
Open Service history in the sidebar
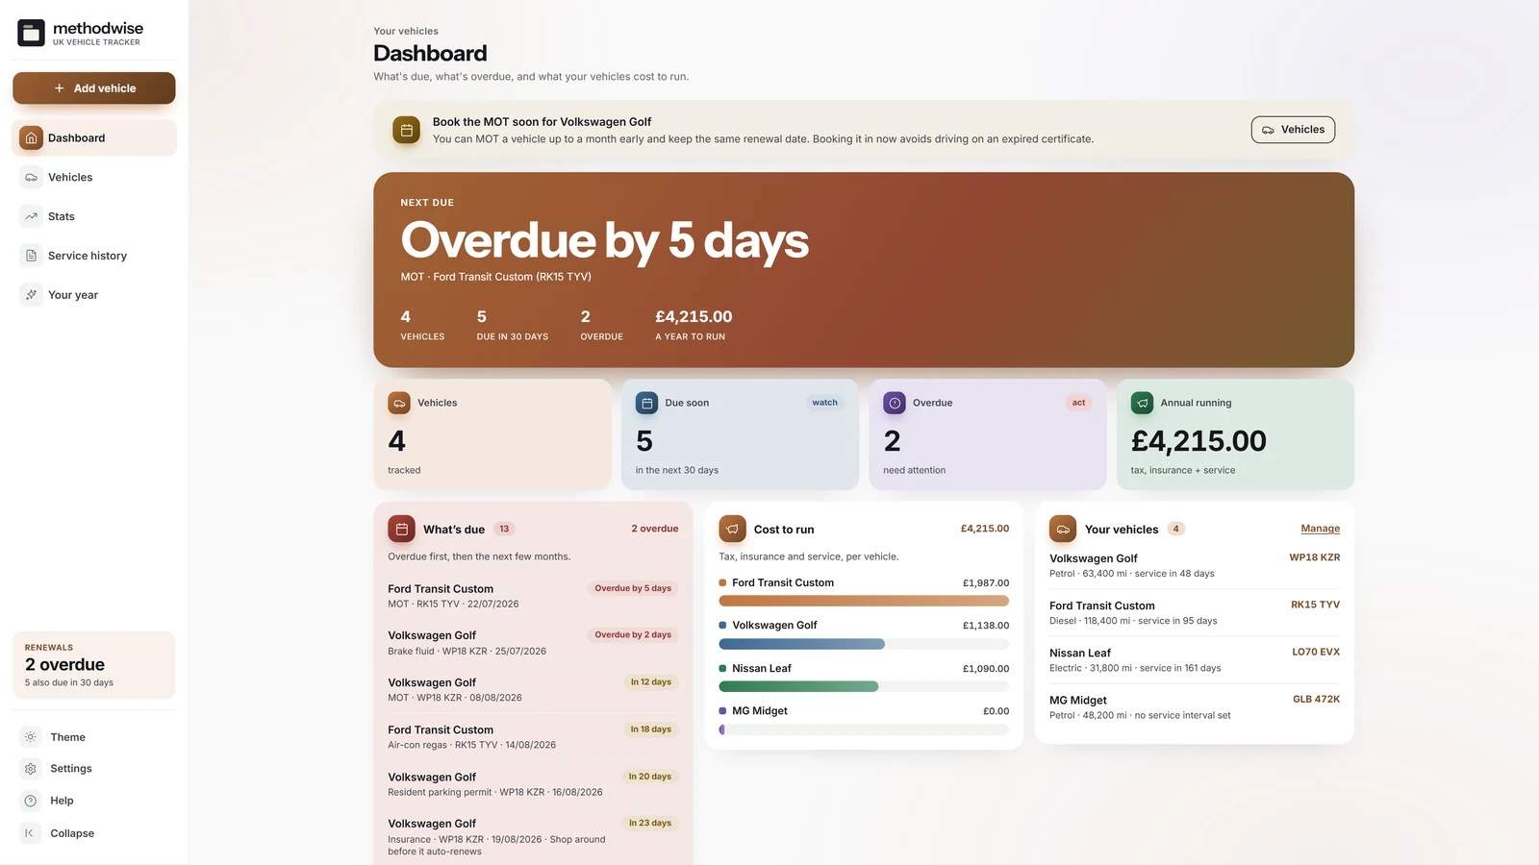(x=94, y=256)
